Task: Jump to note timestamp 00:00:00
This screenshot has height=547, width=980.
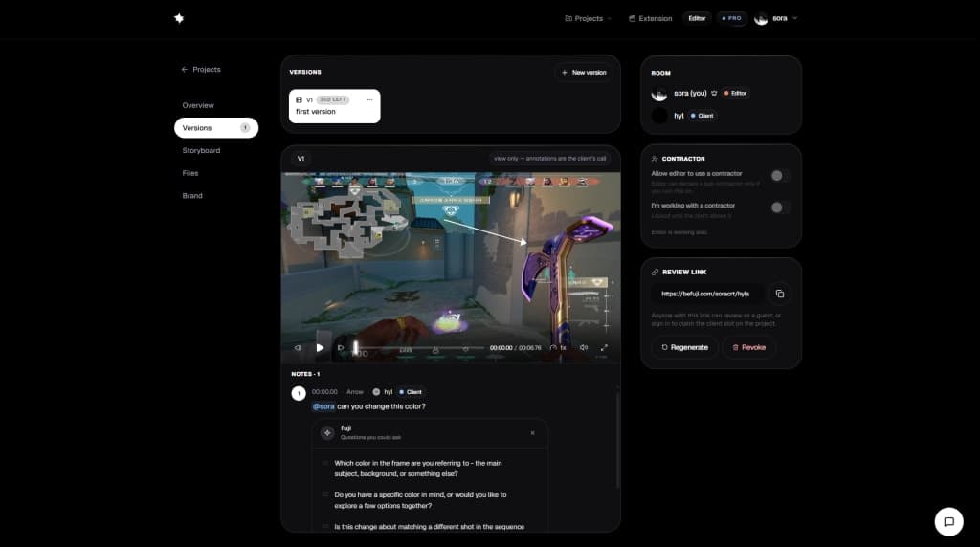Action: (324, 392)
